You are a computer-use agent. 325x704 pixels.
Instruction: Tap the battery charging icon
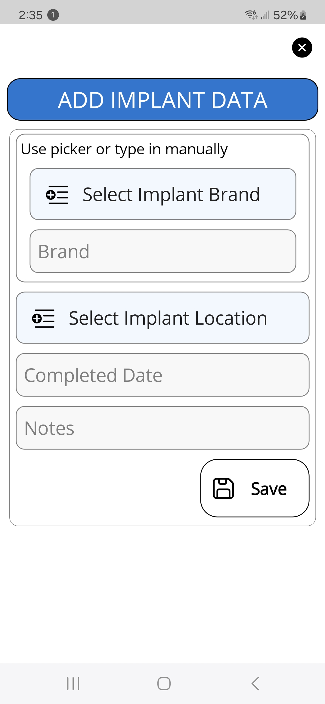(x=303, y=15)
